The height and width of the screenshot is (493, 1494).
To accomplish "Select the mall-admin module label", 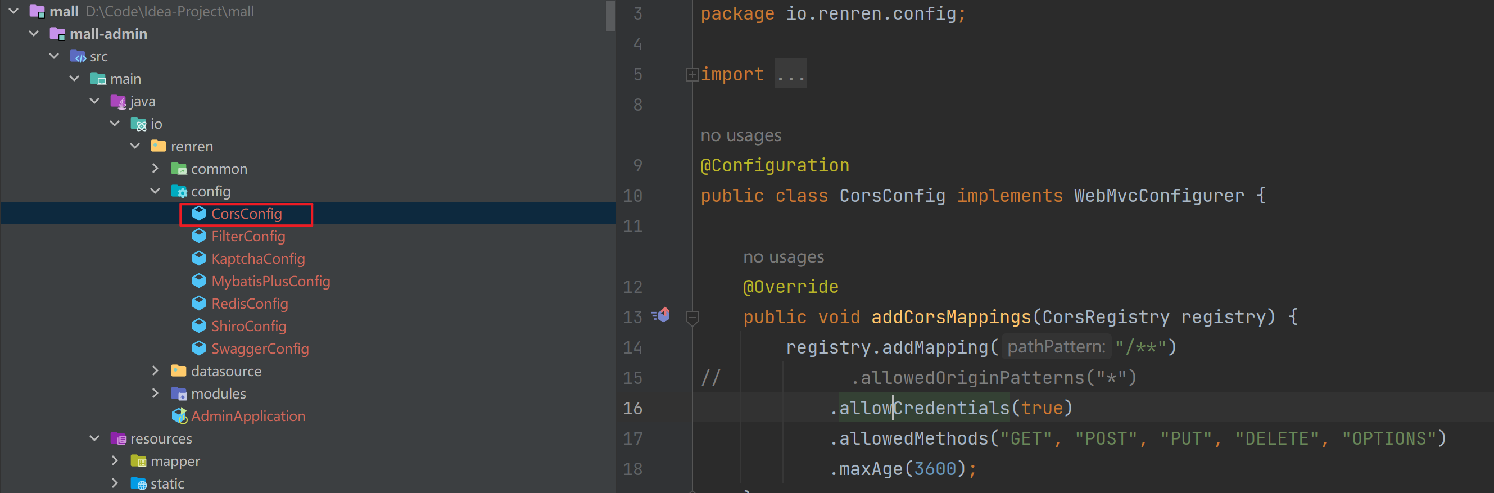I will [108, 34].
